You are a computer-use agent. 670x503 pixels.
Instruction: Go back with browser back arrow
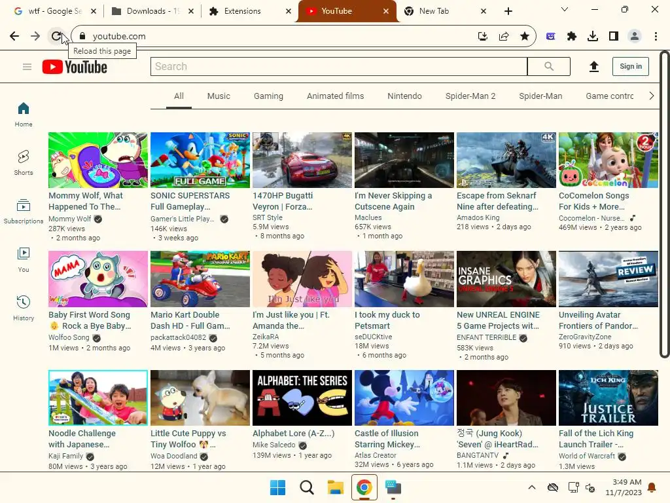click(14, 37)
